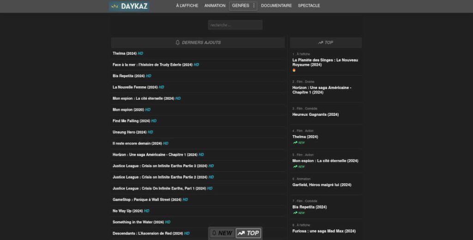
Task: Click the HD badge next to Bis Repetita
Action: [x=148, y=76]
